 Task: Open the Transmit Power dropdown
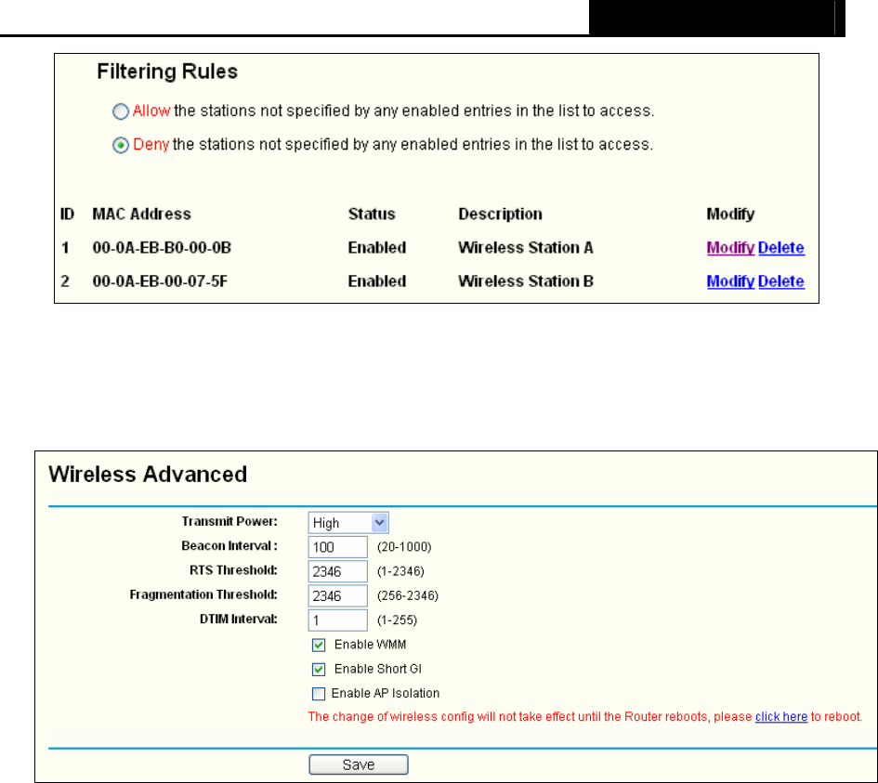(x=348, y=523)
